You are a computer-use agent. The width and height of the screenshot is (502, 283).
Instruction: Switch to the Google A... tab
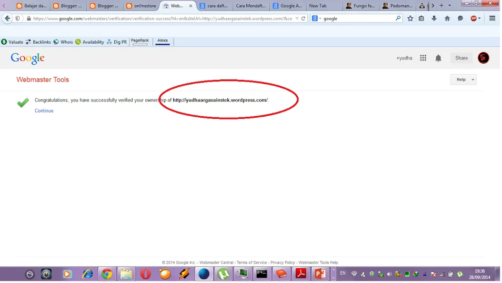[287, 6]
